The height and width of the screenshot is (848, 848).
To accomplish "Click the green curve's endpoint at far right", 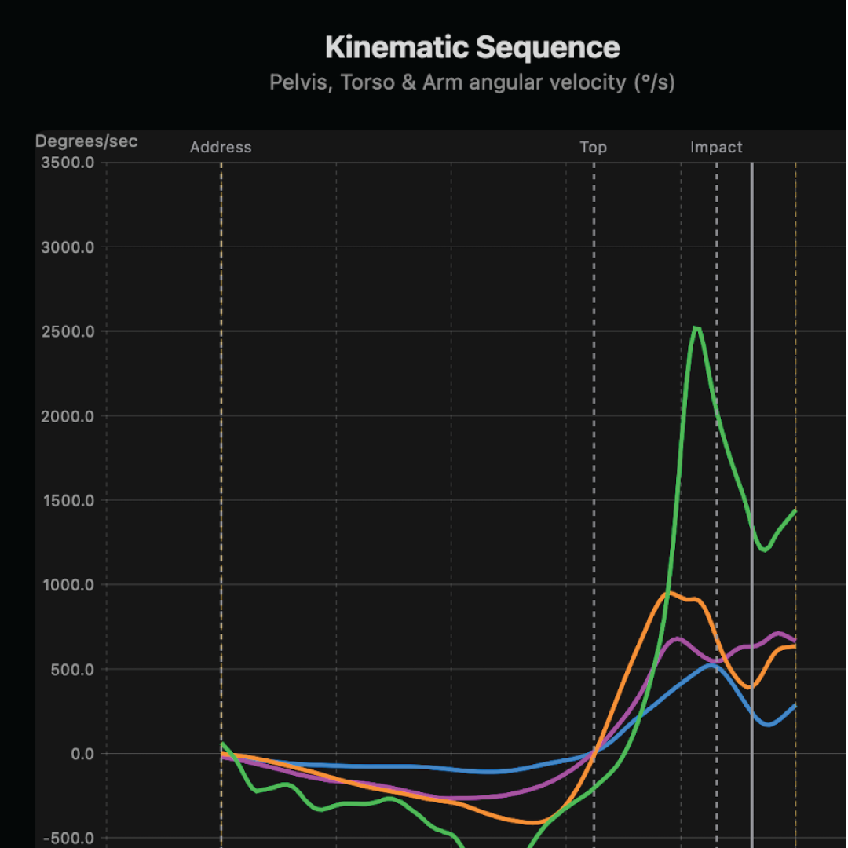I will pos(795,510).
